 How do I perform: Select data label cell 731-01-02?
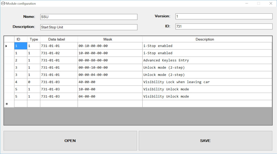(x=59, y=53)
